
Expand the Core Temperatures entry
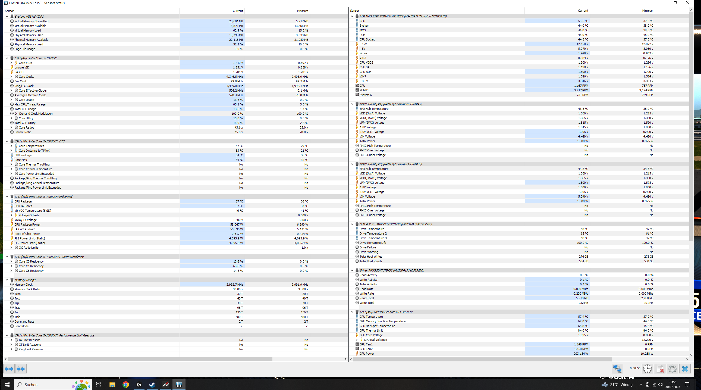11,146
